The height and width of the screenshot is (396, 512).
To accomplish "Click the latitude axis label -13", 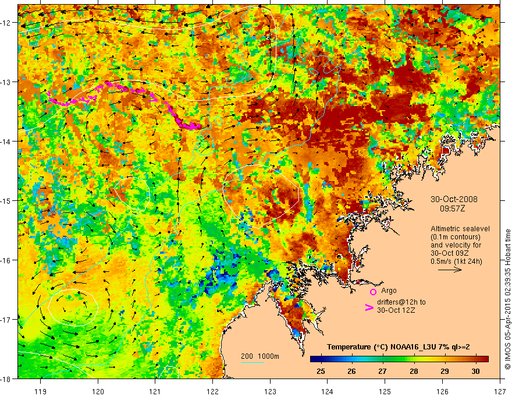I will coord(6,82).
